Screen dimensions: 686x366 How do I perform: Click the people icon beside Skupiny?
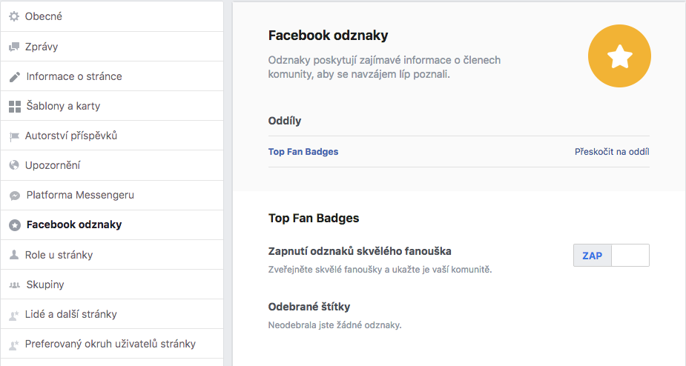[x=15, y=285]
